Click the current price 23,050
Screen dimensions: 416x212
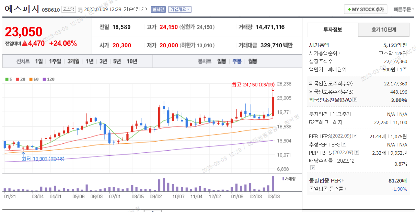point(24,32)
